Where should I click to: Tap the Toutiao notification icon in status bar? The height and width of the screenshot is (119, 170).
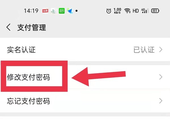tap(45, 11)
